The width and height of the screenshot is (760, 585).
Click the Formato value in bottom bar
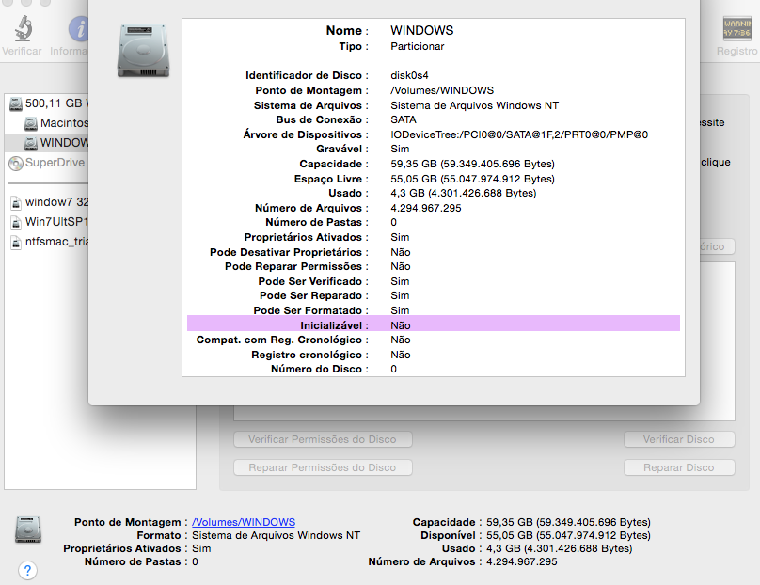click(x=276, y=535)
